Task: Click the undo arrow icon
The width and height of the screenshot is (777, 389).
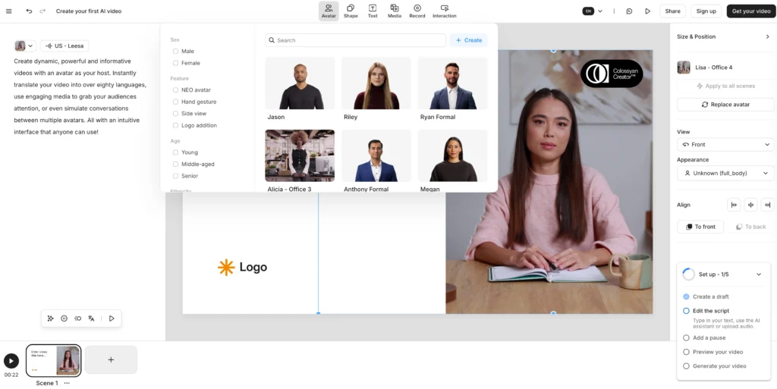Action: click(29, 11)
